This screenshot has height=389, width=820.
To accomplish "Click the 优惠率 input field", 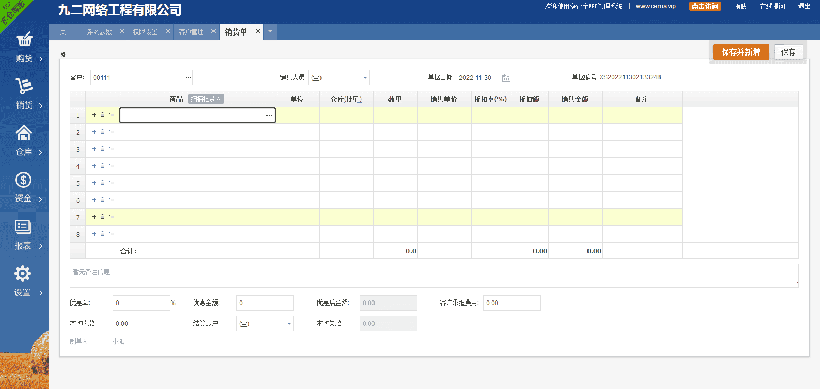I will pyautogui.click(x=141, y=303).
